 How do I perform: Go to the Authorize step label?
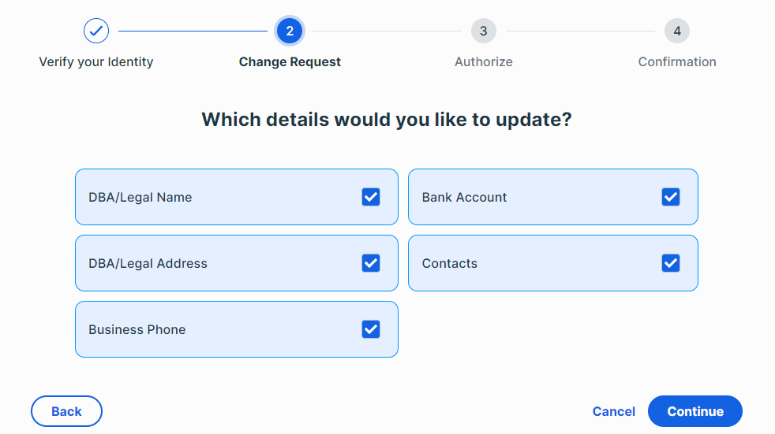point(484,62)
